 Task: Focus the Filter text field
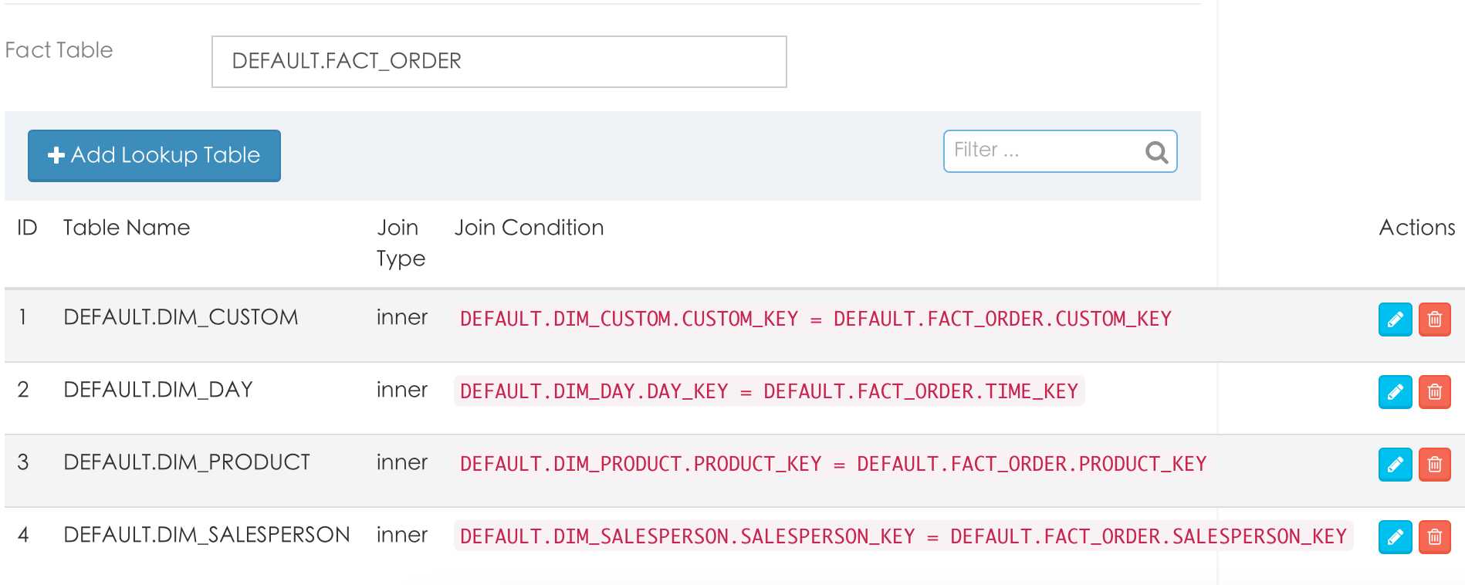(1042, 150)
